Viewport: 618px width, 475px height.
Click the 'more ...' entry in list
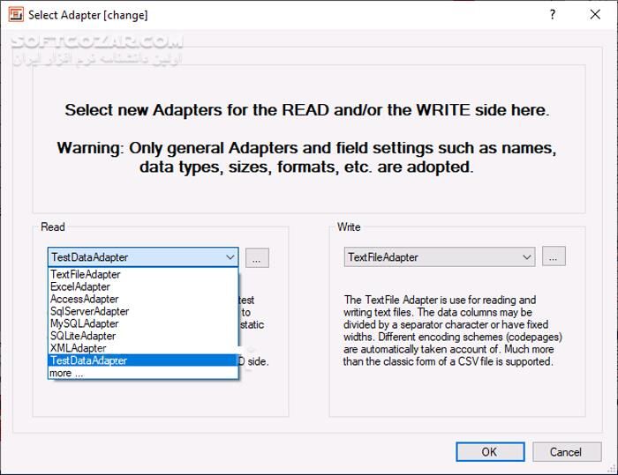click(x=67, y=373)
